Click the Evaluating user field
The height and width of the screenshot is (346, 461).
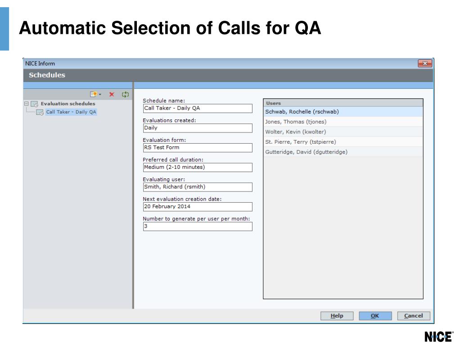[x=198, y=187]
